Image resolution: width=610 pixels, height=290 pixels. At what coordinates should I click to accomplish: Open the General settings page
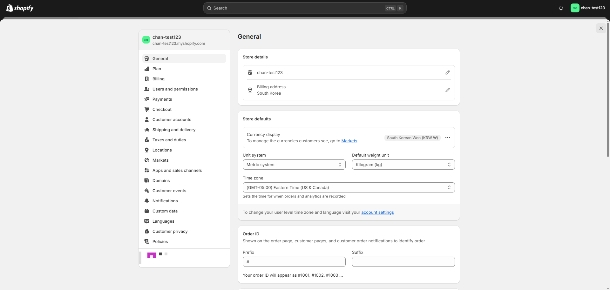click(184, 58)
